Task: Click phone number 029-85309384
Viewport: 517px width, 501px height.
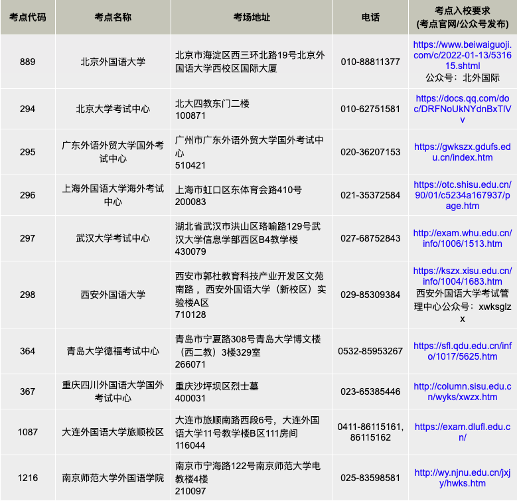Action: tap(370, 295)
